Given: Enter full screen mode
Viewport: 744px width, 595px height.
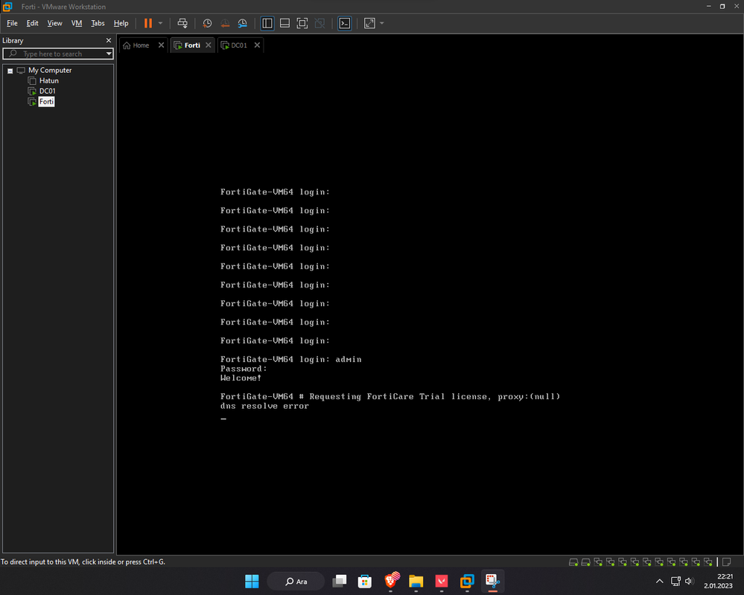Looking at the screenshot, I should pos(302,23).
